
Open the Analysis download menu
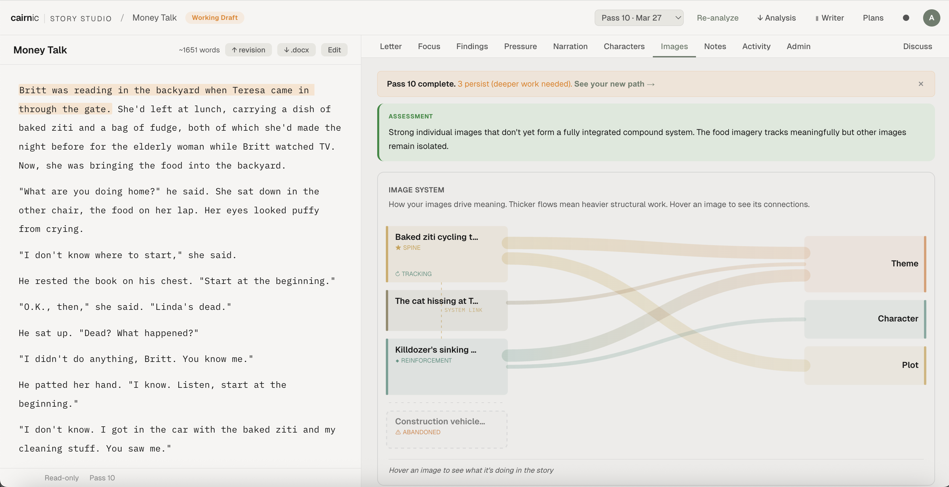(x=776, y=18)
